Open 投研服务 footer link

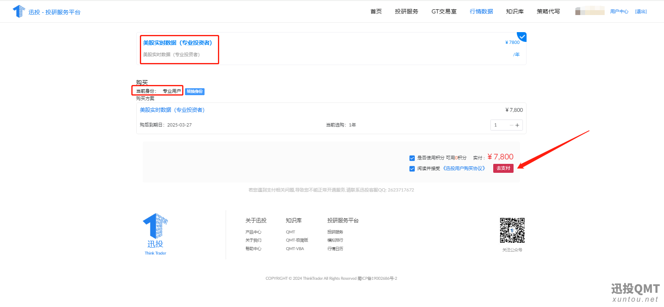click(335, 232)
